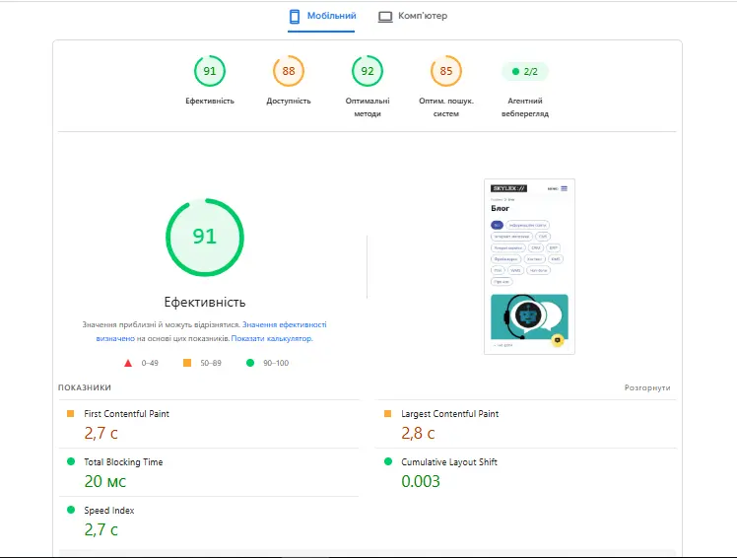The image size is (737, 558).
Task: Click the desktop monitor icon
Action: [x=385, y=17]
